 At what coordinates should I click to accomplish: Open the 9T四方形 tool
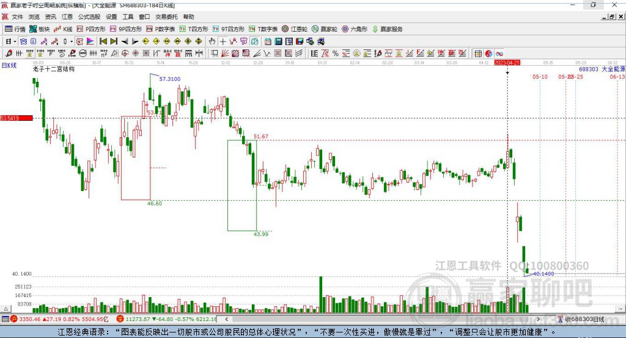(229, 29)
